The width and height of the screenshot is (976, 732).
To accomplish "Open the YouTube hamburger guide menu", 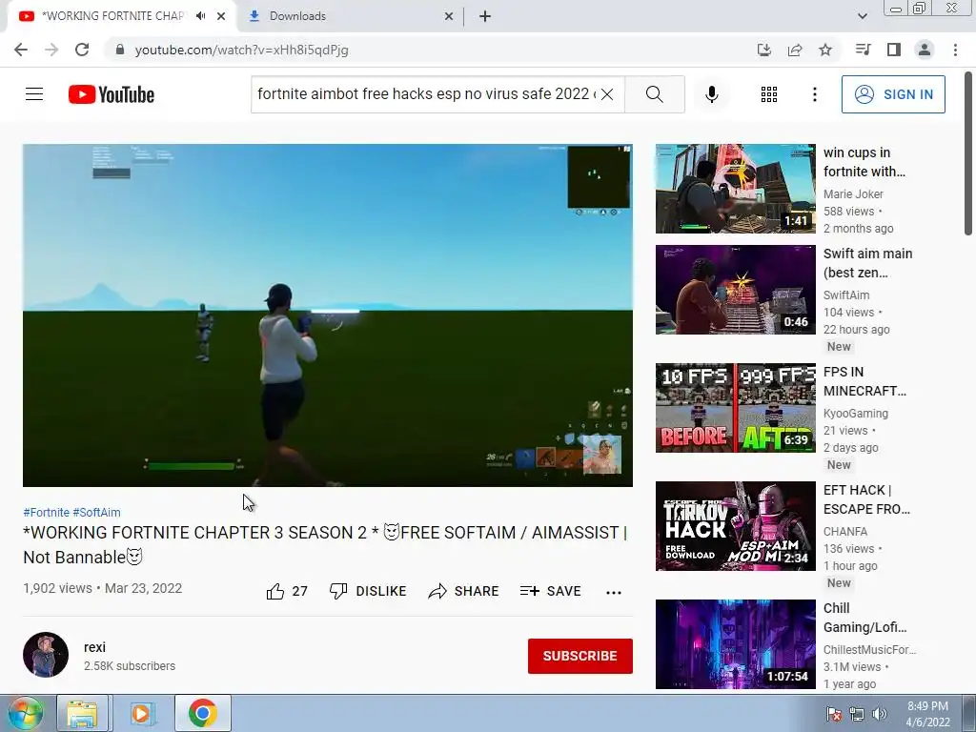I will 34,94.
